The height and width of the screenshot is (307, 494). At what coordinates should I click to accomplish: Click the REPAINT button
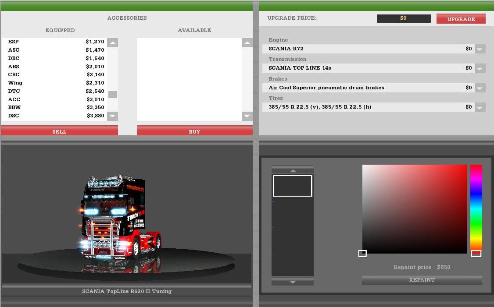pyautogui.click(x=422, y=280)
